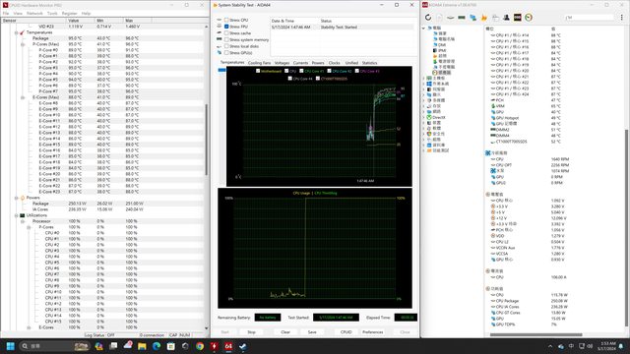
Task: Click the user silhouette icon in AIDA64 toolbar
Action: [506, 18]
